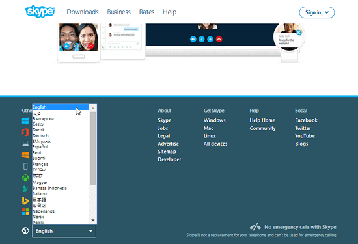Image resolution: width=358 pixels, height=244 pixels.
Task: Open the red Office icon in footer
Action: click(x=25, y=132)
